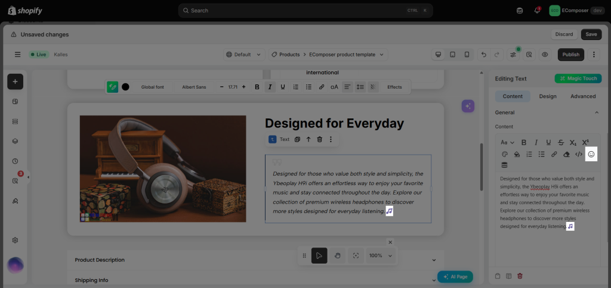
Task: Click the source code icon in Content editor
Action: [579, 154]
